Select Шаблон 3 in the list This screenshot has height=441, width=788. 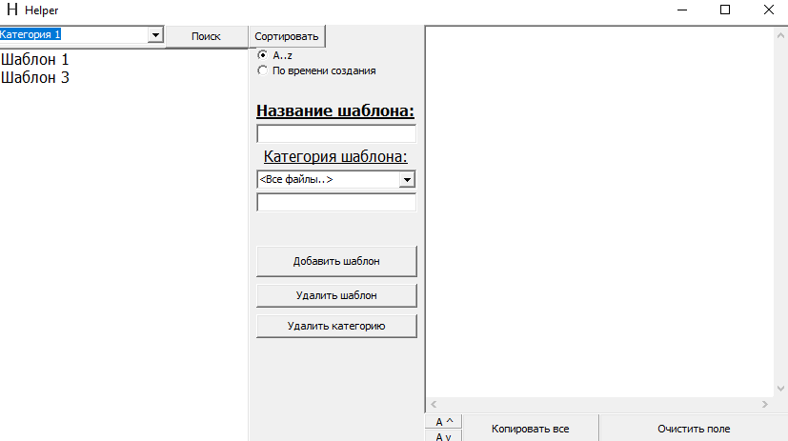34,77
